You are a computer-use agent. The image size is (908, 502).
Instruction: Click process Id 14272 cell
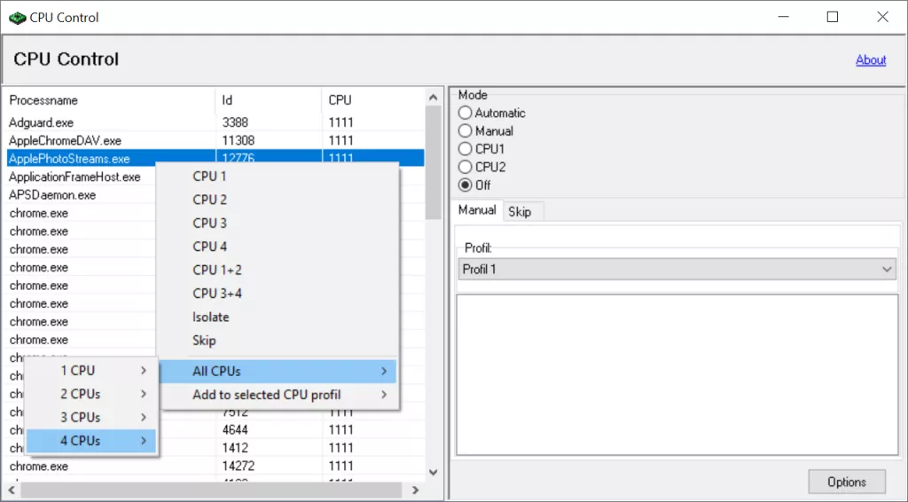pos(239,466)
